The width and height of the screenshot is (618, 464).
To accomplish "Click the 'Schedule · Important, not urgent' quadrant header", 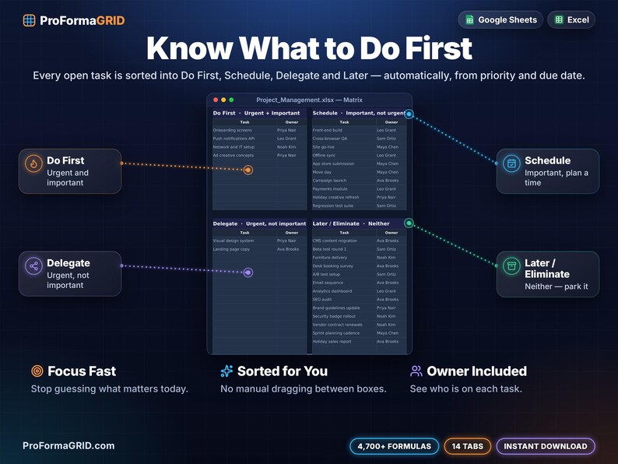I will [359, 113].
